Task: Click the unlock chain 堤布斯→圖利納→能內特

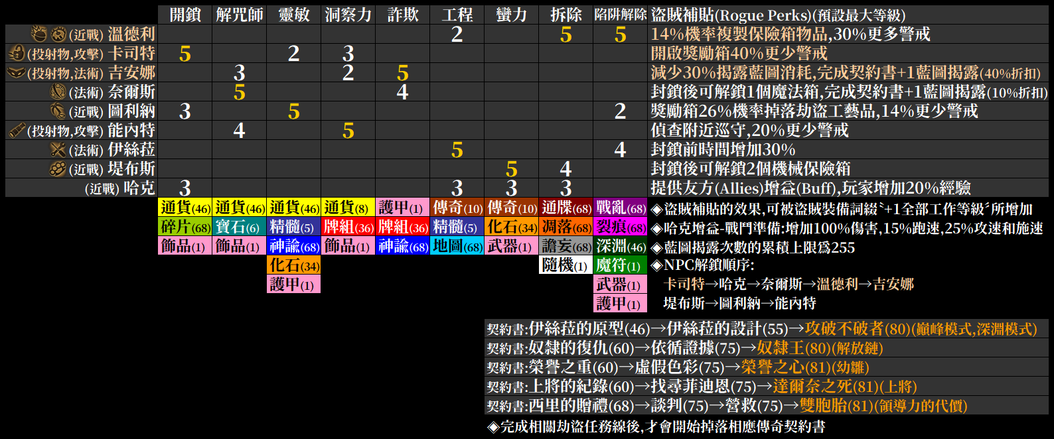Action: tap(739, 303)
